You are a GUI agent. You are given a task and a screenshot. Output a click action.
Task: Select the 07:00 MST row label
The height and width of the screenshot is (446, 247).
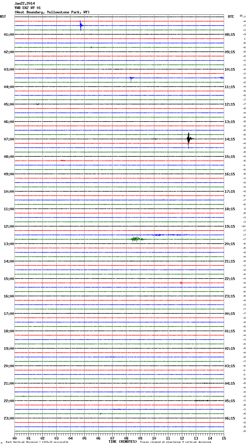click(9, 139)
